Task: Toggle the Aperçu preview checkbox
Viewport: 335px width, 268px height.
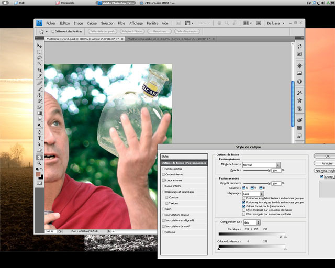Action: [x=322, y=177]
